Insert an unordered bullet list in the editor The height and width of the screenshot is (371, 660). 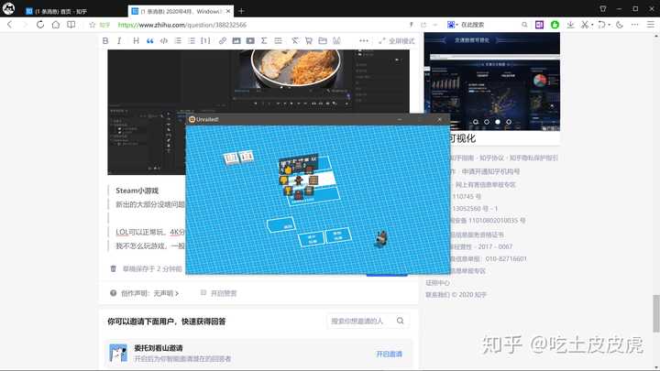[x=192, y=41]
